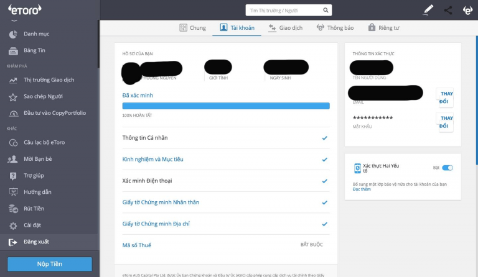Click Thông tin Cá nhân row text
This screenshot has height=277, width=478.
pos(145,138)
